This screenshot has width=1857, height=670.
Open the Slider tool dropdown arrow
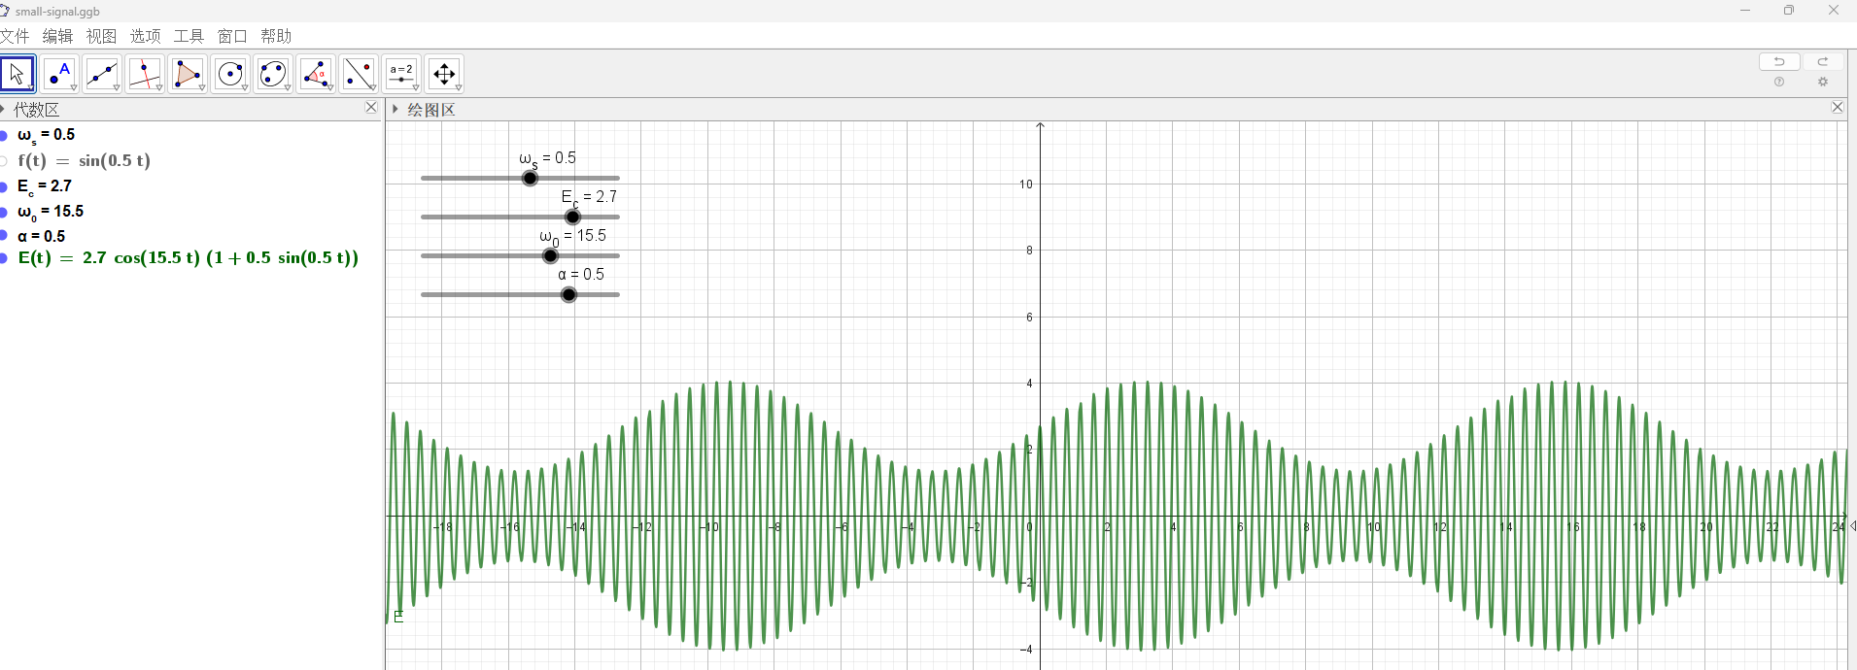coord(416,88)
